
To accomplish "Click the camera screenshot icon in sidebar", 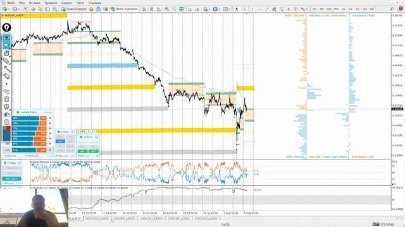I will click(x=6, y=115).
